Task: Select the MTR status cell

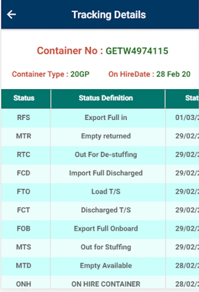Action: pyautogui.click(x=24, y=136)
